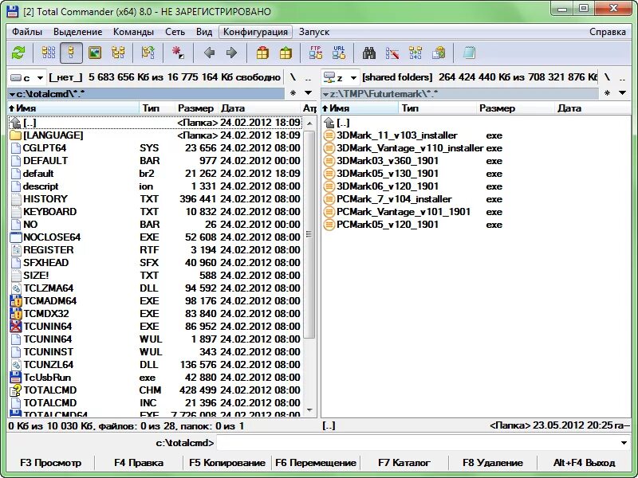Viewport: 638px width, 478px height.
Task: Go back with the left arrow icon
Action: [209, 53]
